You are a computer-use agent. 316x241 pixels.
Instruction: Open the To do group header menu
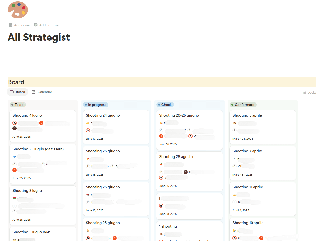click(18, 105)
